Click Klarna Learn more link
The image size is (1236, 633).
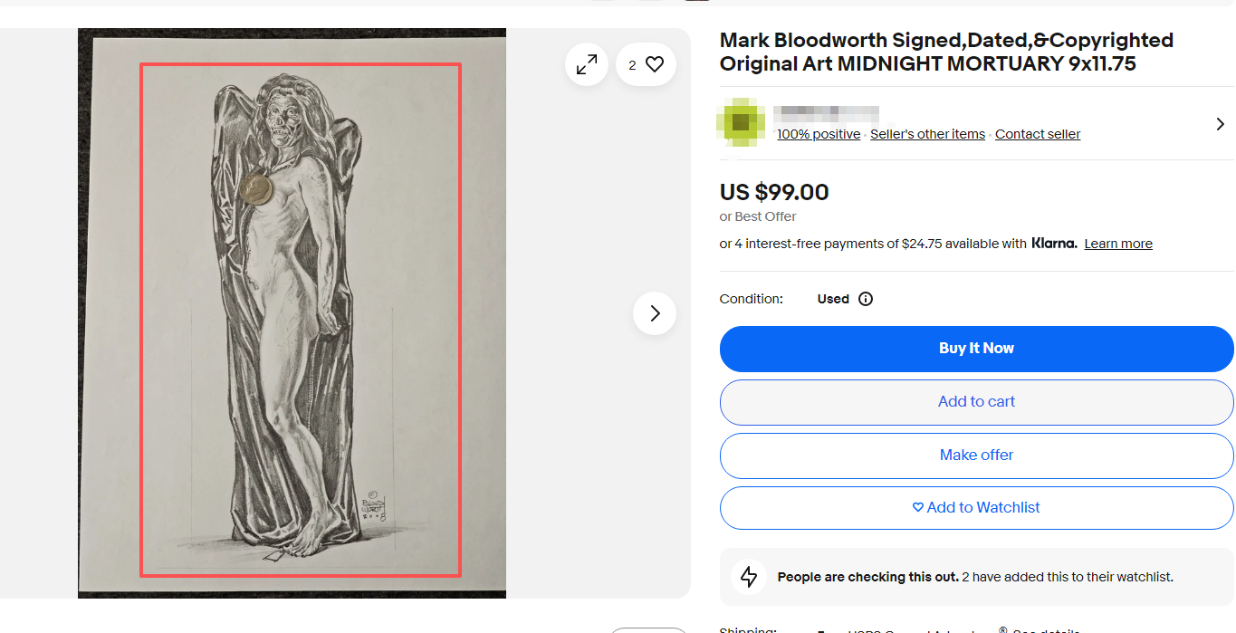pos(1118,244)
